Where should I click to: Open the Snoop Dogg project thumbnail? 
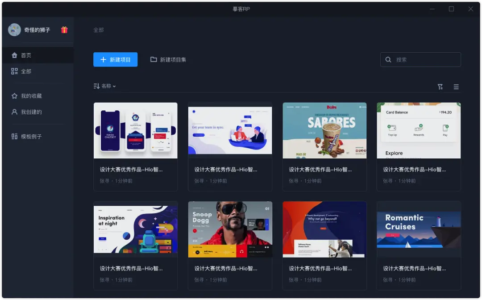(x=230, y=229)
